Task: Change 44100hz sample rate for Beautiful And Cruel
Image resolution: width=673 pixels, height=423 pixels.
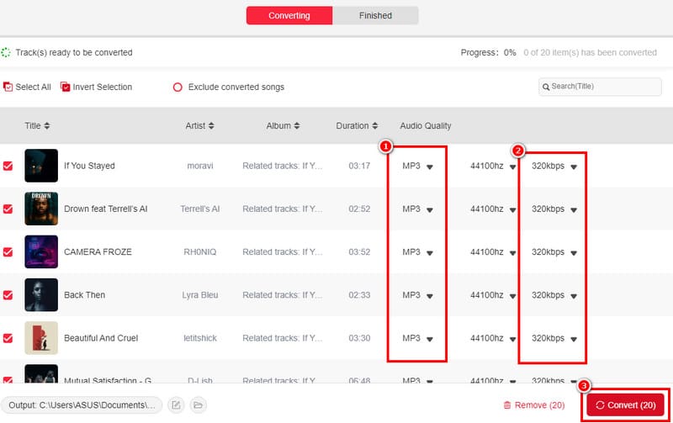Action: click(493, 338)
